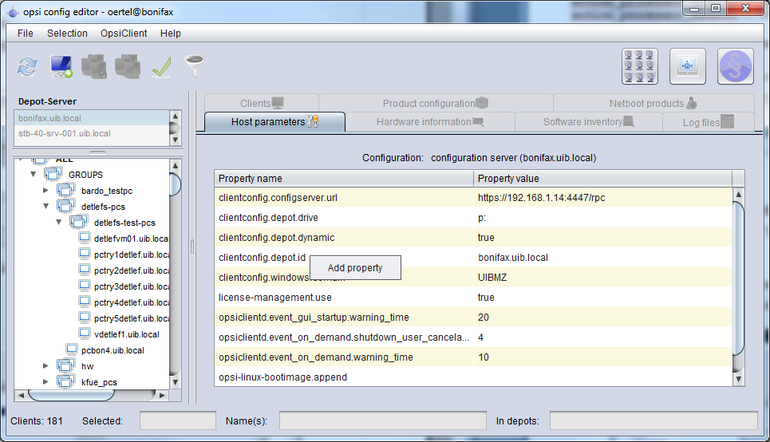Click the vdetlef1.uib.local client icon
The width and height of the screenshot is (770, 442).
pyautogui.click(x=85, y=334)
